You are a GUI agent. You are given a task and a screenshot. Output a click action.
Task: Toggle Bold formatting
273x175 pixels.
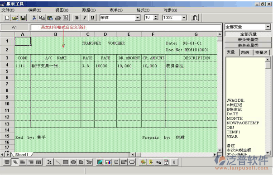click(77, 18)
